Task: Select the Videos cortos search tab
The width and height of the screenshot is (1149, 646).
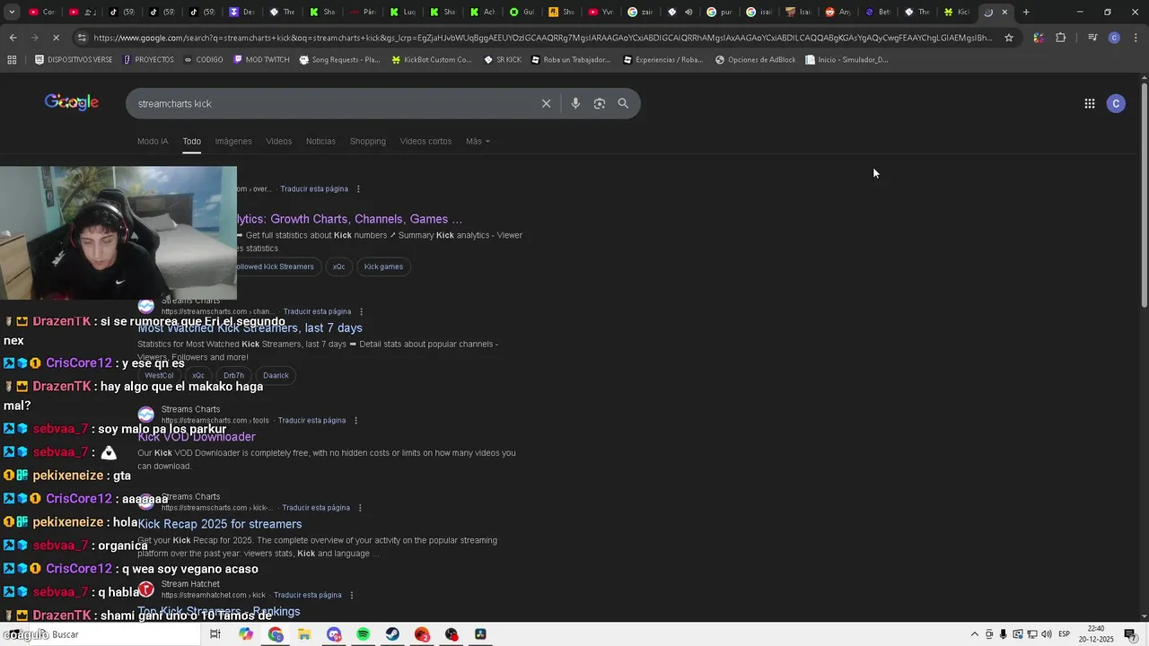Action: (425, 141)
